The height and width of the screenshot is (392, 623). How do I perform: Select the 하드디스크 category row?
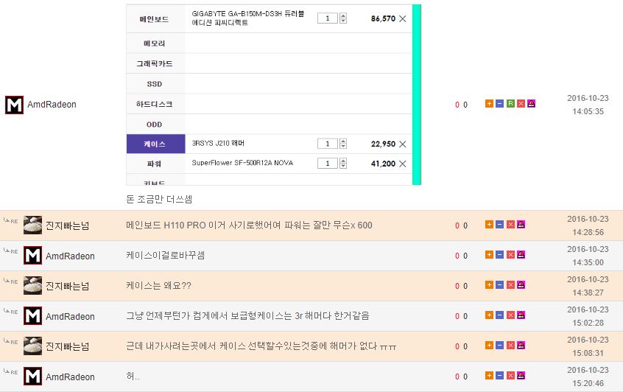point(156,104)
